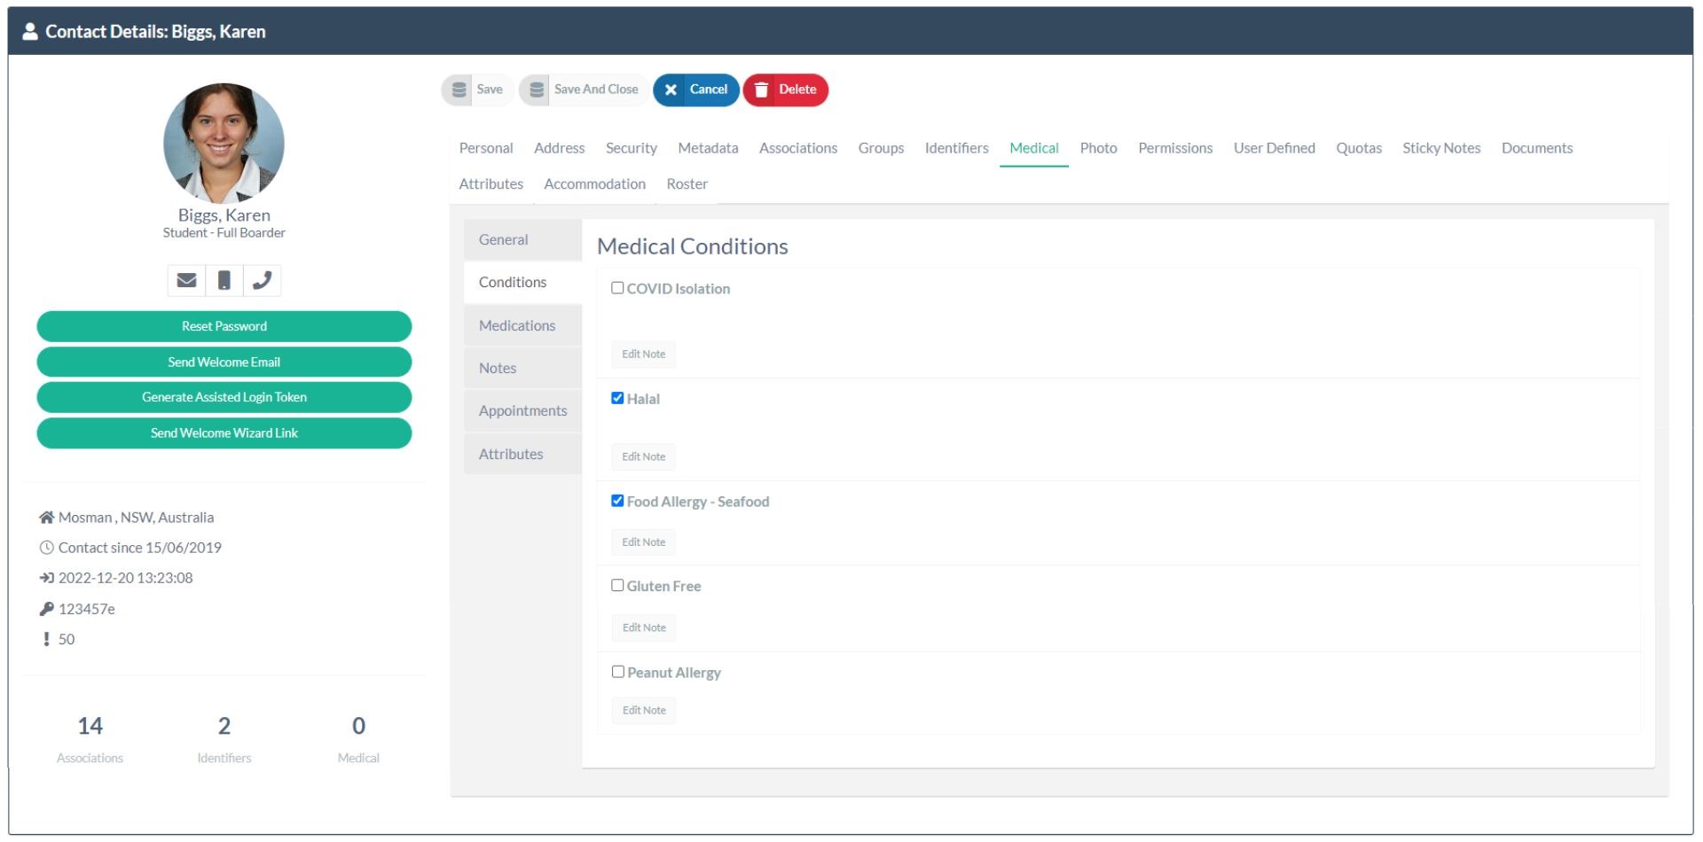Viewport: 1703px width, 842px height.
Task: Click the telephone handset icon under Karen's photo
Action: (x=262, y=280)
